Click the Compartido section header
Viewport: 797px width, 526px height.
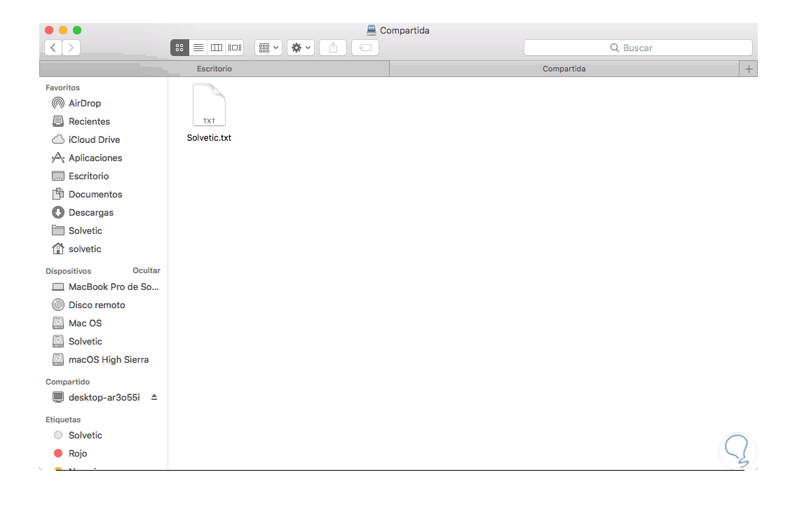tap(67, 382)
